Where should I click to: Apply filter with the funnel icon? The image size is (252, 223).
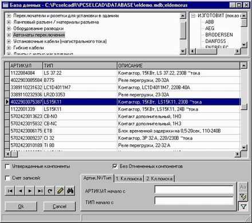click(x=243, y=206)
